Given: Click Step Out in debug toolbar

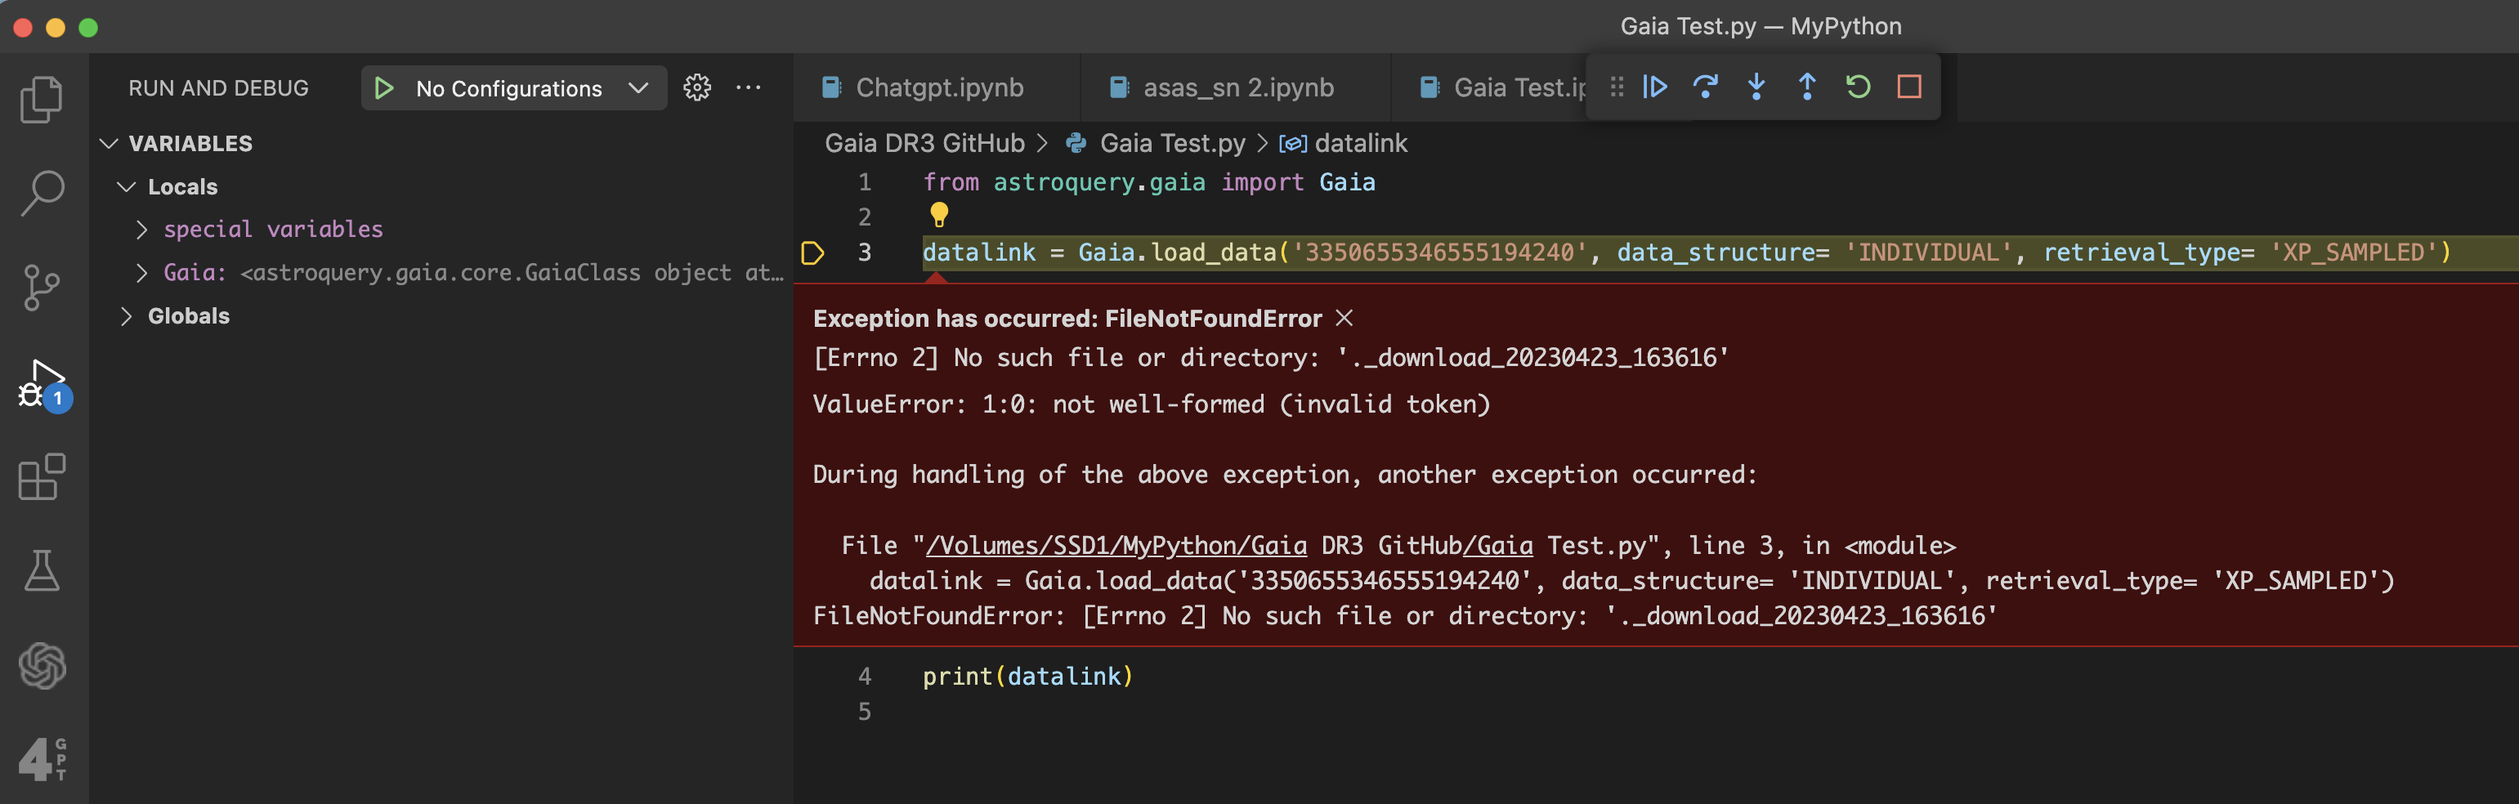Looking at the screenshot, I should [1807, 87].
